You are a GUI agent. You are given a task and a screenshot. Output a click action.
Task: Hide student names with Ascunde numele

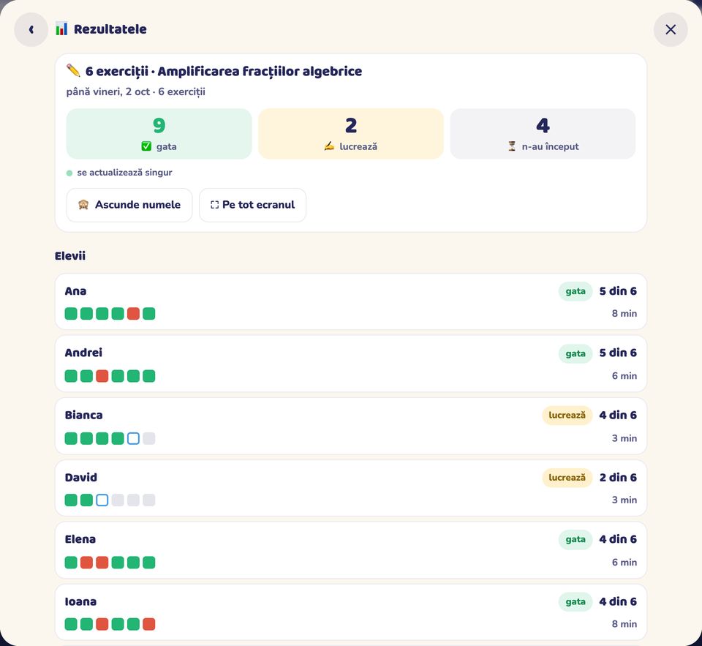129,205
